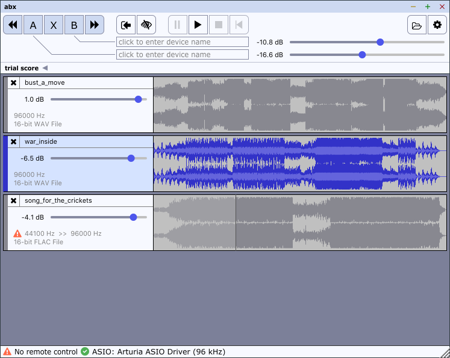
Task: Click the stop playback button
Action: pyautogui.click(x=219, y=25)
